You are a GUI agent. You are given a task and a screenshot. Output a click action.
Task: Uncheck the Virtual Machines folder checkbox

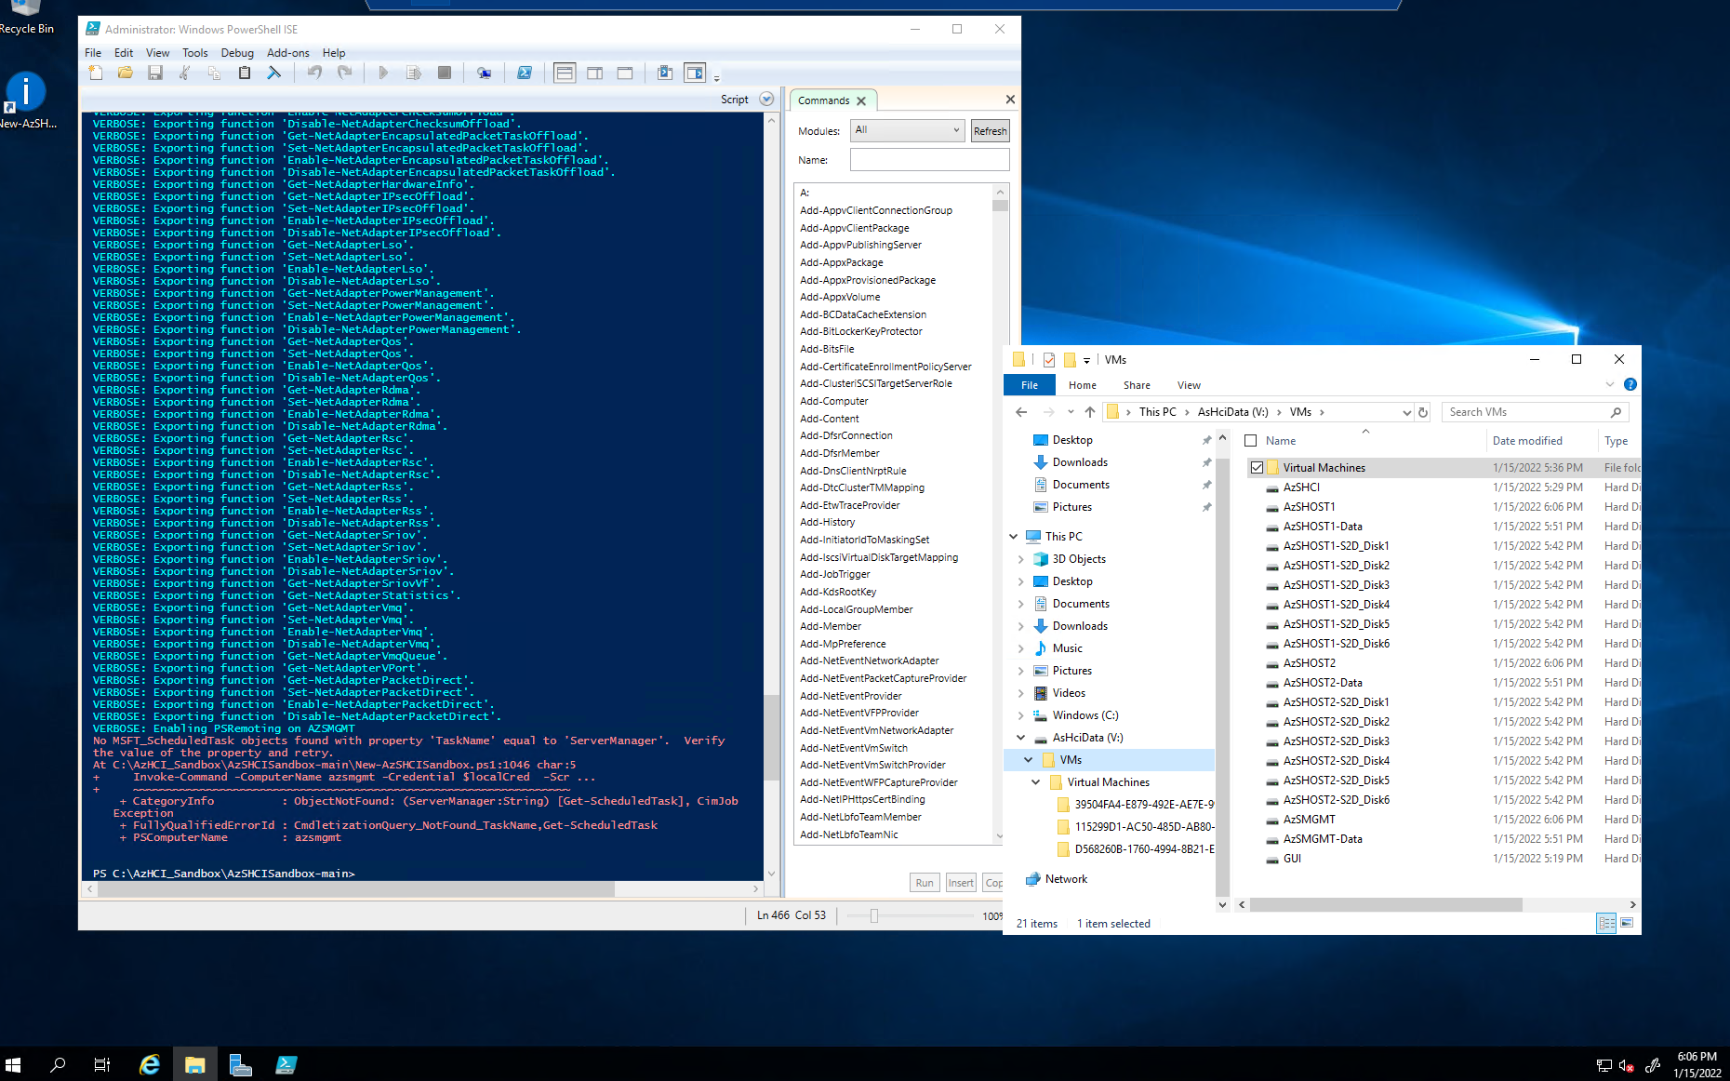coord(1258,467)
